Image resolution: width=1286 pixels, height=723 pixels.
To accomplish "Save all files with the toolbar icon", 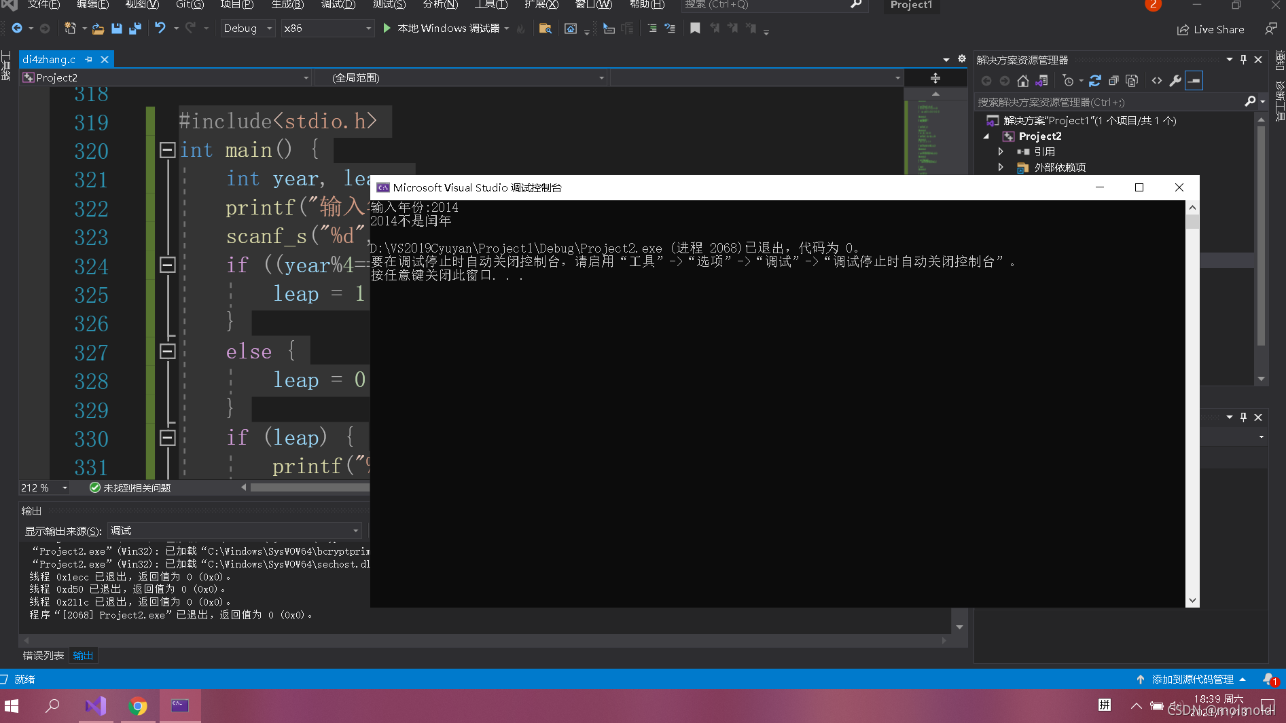I will 135,29.
